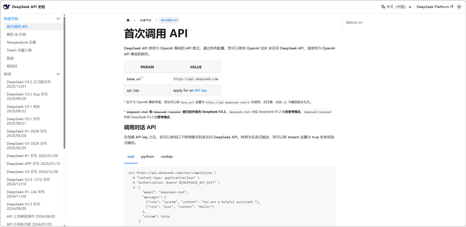Open 快速开始 in the sidebar
This screenshot has height=227, width=466.
[11, 19]
